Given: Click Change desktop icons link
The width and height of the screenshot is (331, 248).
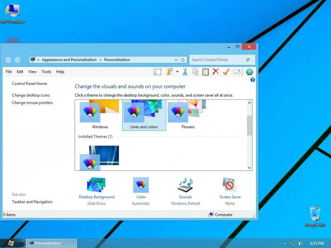Looking at the screenshot, I should pos(31,95).
